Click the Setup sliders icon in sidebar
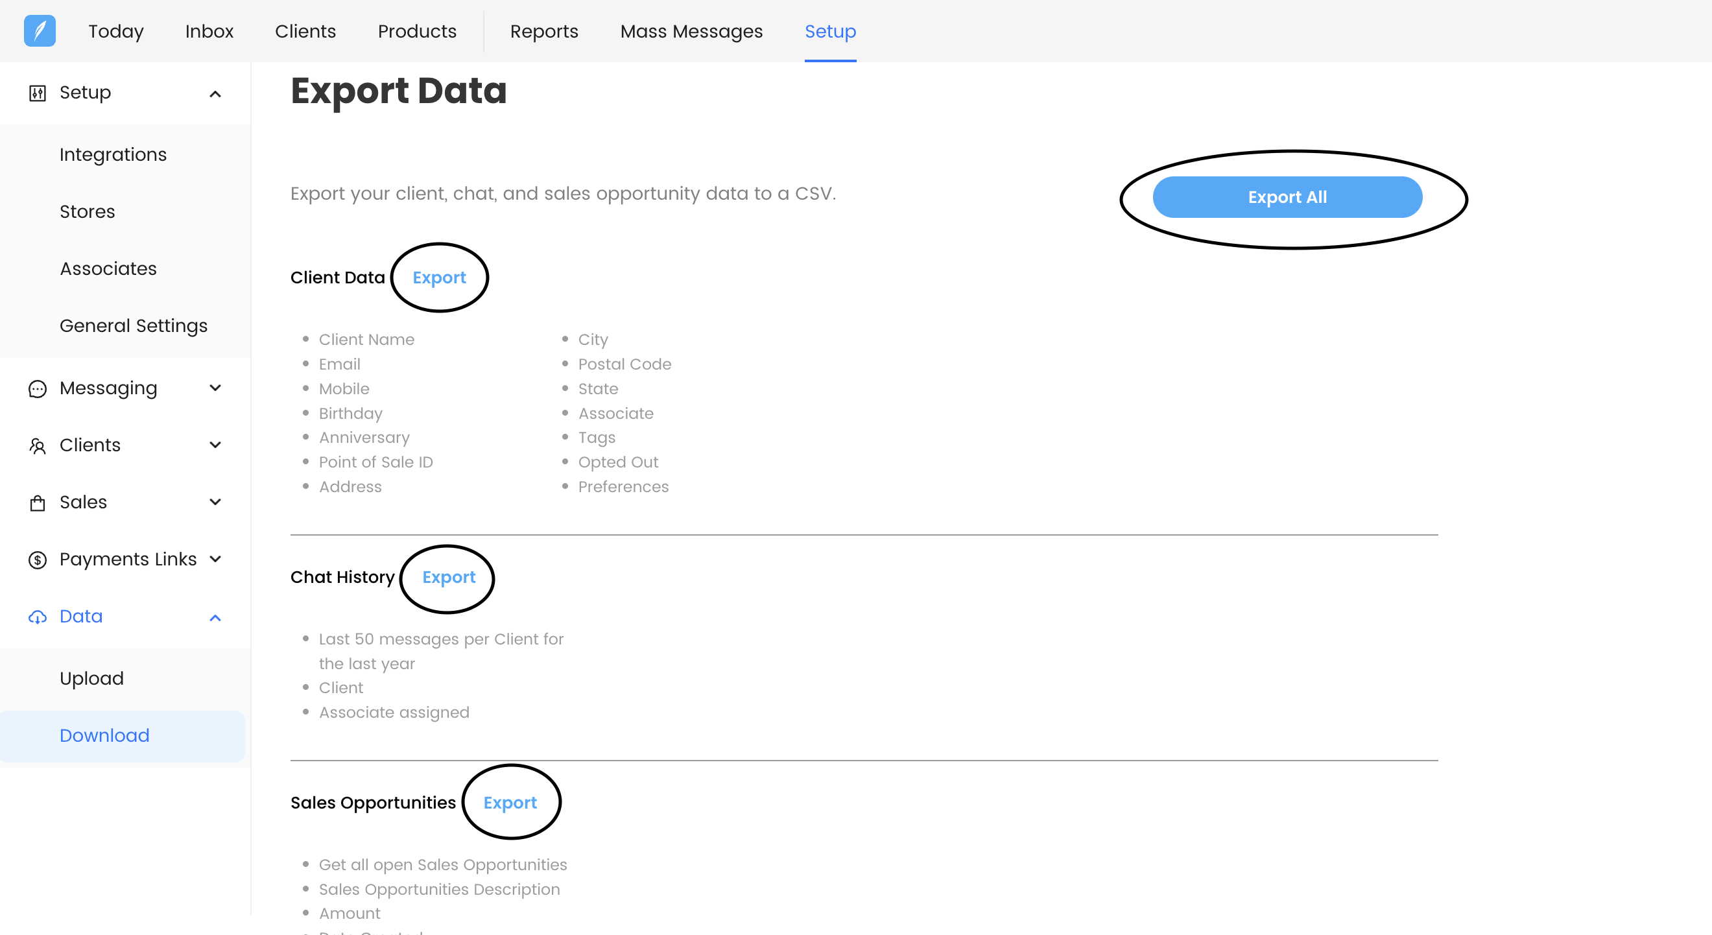The height and width of the screenshot is (935, 1712). tap(37, 93)
